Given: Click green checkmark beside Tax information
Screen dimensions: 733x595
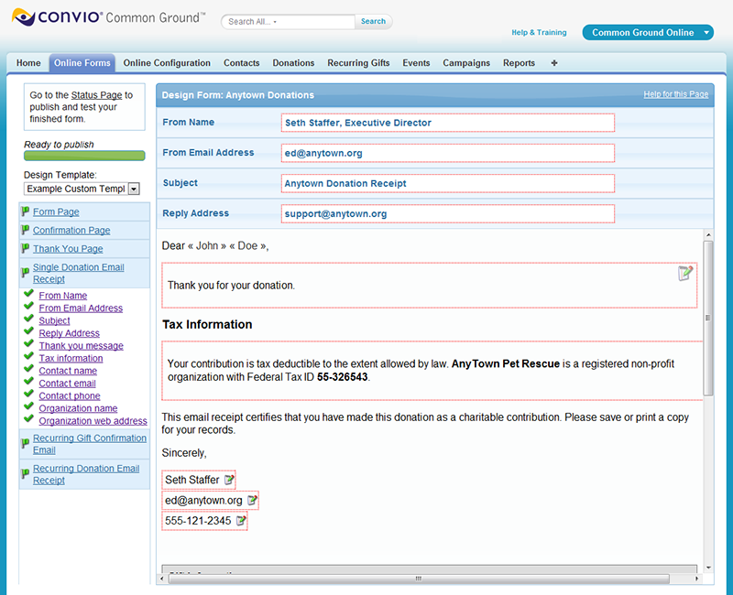Looking at the screenshot, I should [29, 358].
